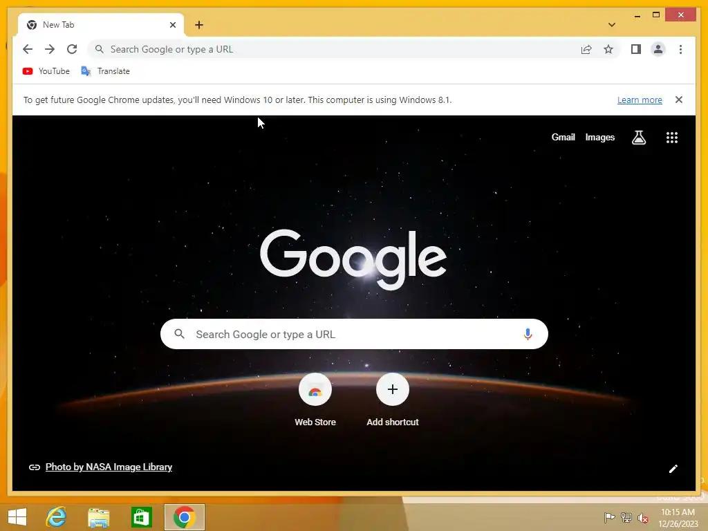Click the magnifier icon in search box
Image resolution: width=708 pixels, height=531 pixels.
tap(179, 334)
